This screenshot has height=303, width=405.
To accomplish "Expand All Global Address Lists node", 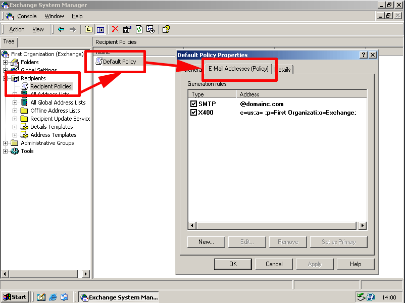I will pos(15,103).
